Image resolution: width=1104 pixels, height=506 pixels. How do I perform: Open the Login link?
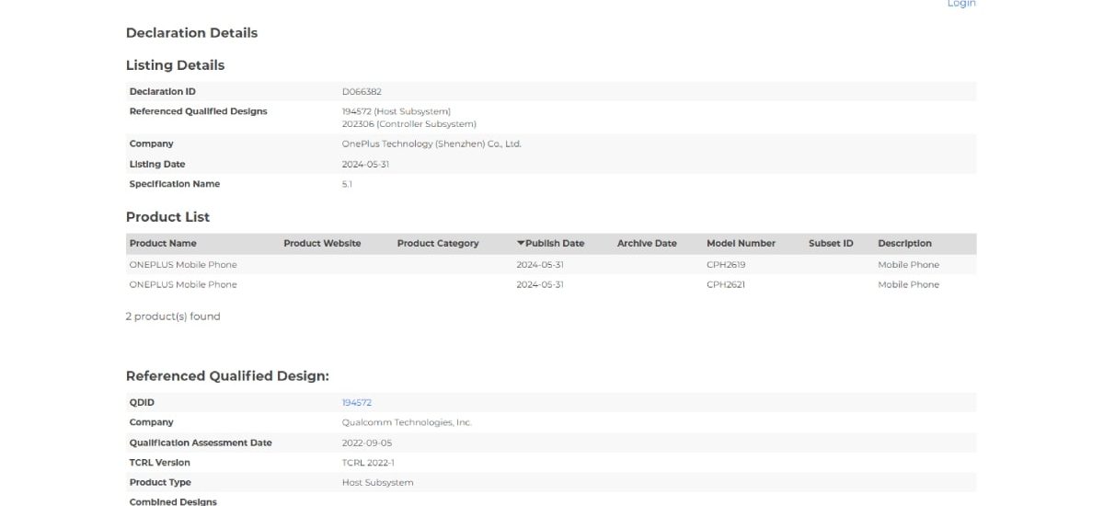961,4
